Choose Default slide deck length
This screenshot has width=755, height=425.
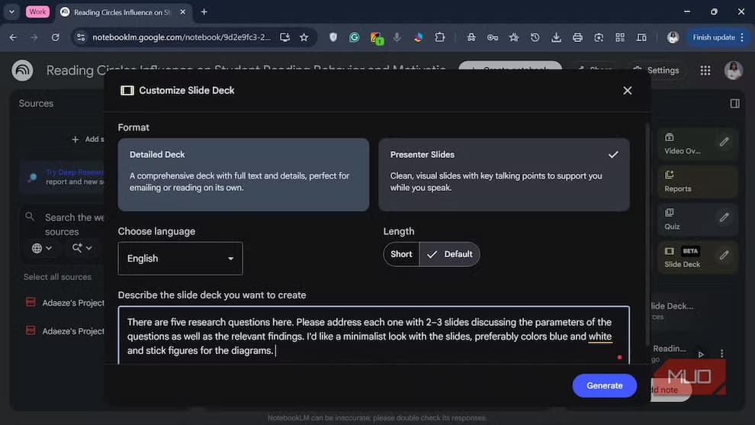[450, 254]
